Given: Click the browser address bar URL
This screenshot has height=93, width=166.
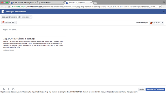Looking at the screenshot, I should 89,7.
